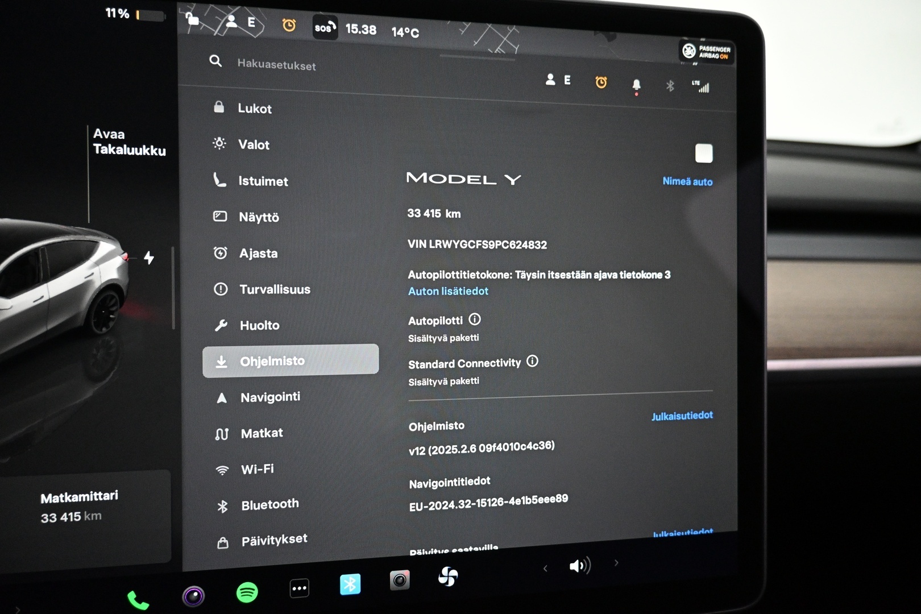Open the dashcam camera app
The image size is (921, 614).
(x=400, y=580)
